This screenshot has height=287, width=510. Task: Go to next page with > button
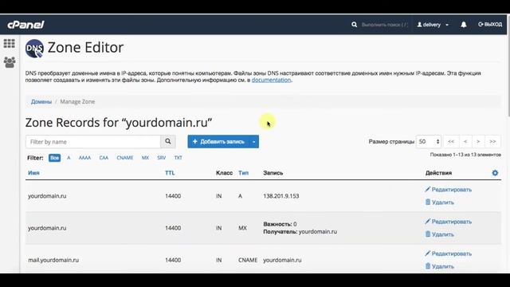pyautogui.click(x=478, y=142)
